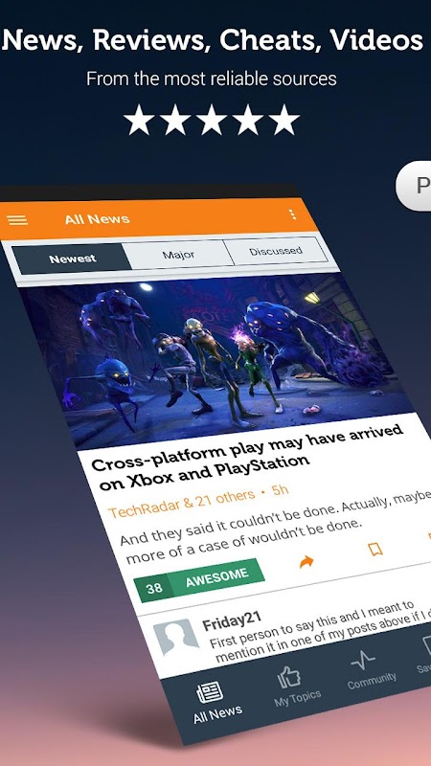Image resolution: width=431 pixels, height=766 pixels.
Task: Open the hamburger navigation menu
Action: (x=17, y=220)
